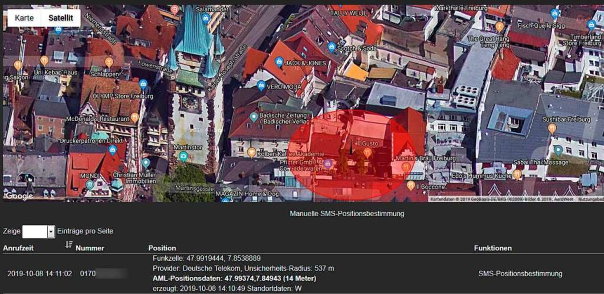Open the Il Gusto restaurant pin

[367, 153]
